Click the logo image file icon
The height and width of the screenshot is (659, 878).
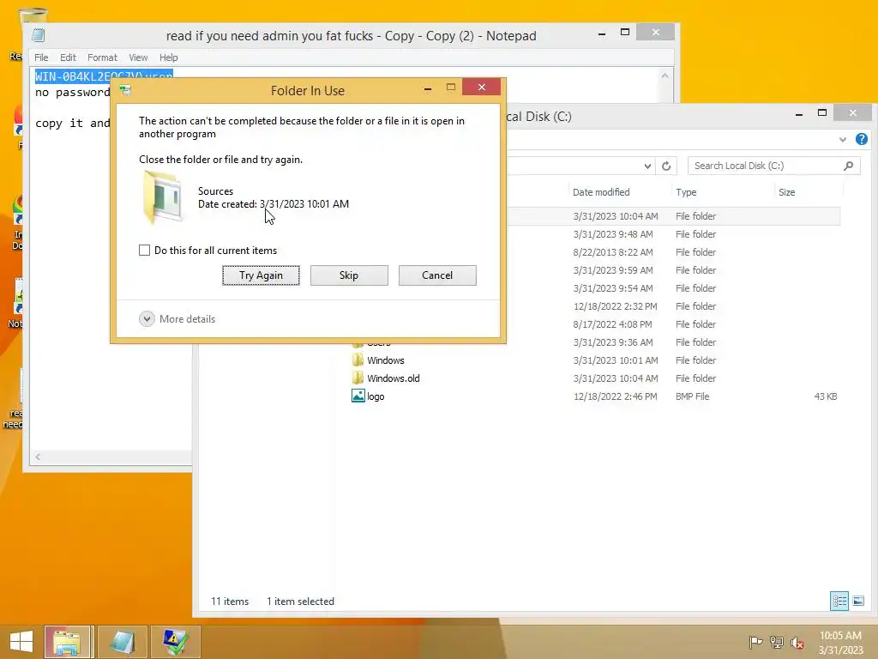tap(358, 396)
